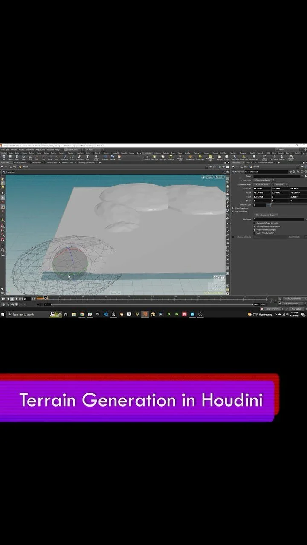307x545 pixels.
Task: Open the Group Type dropdown
Action: (x=264, y=181)
